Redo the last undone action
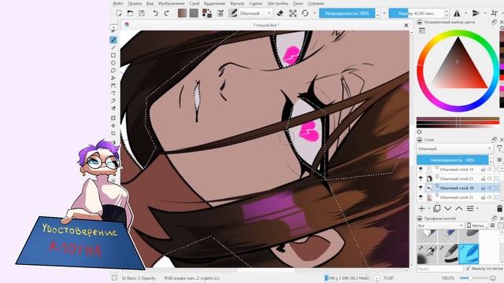 166,13
